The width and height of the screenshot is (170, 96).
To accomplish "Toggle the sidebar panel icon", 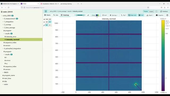I will tap(46, 11).
